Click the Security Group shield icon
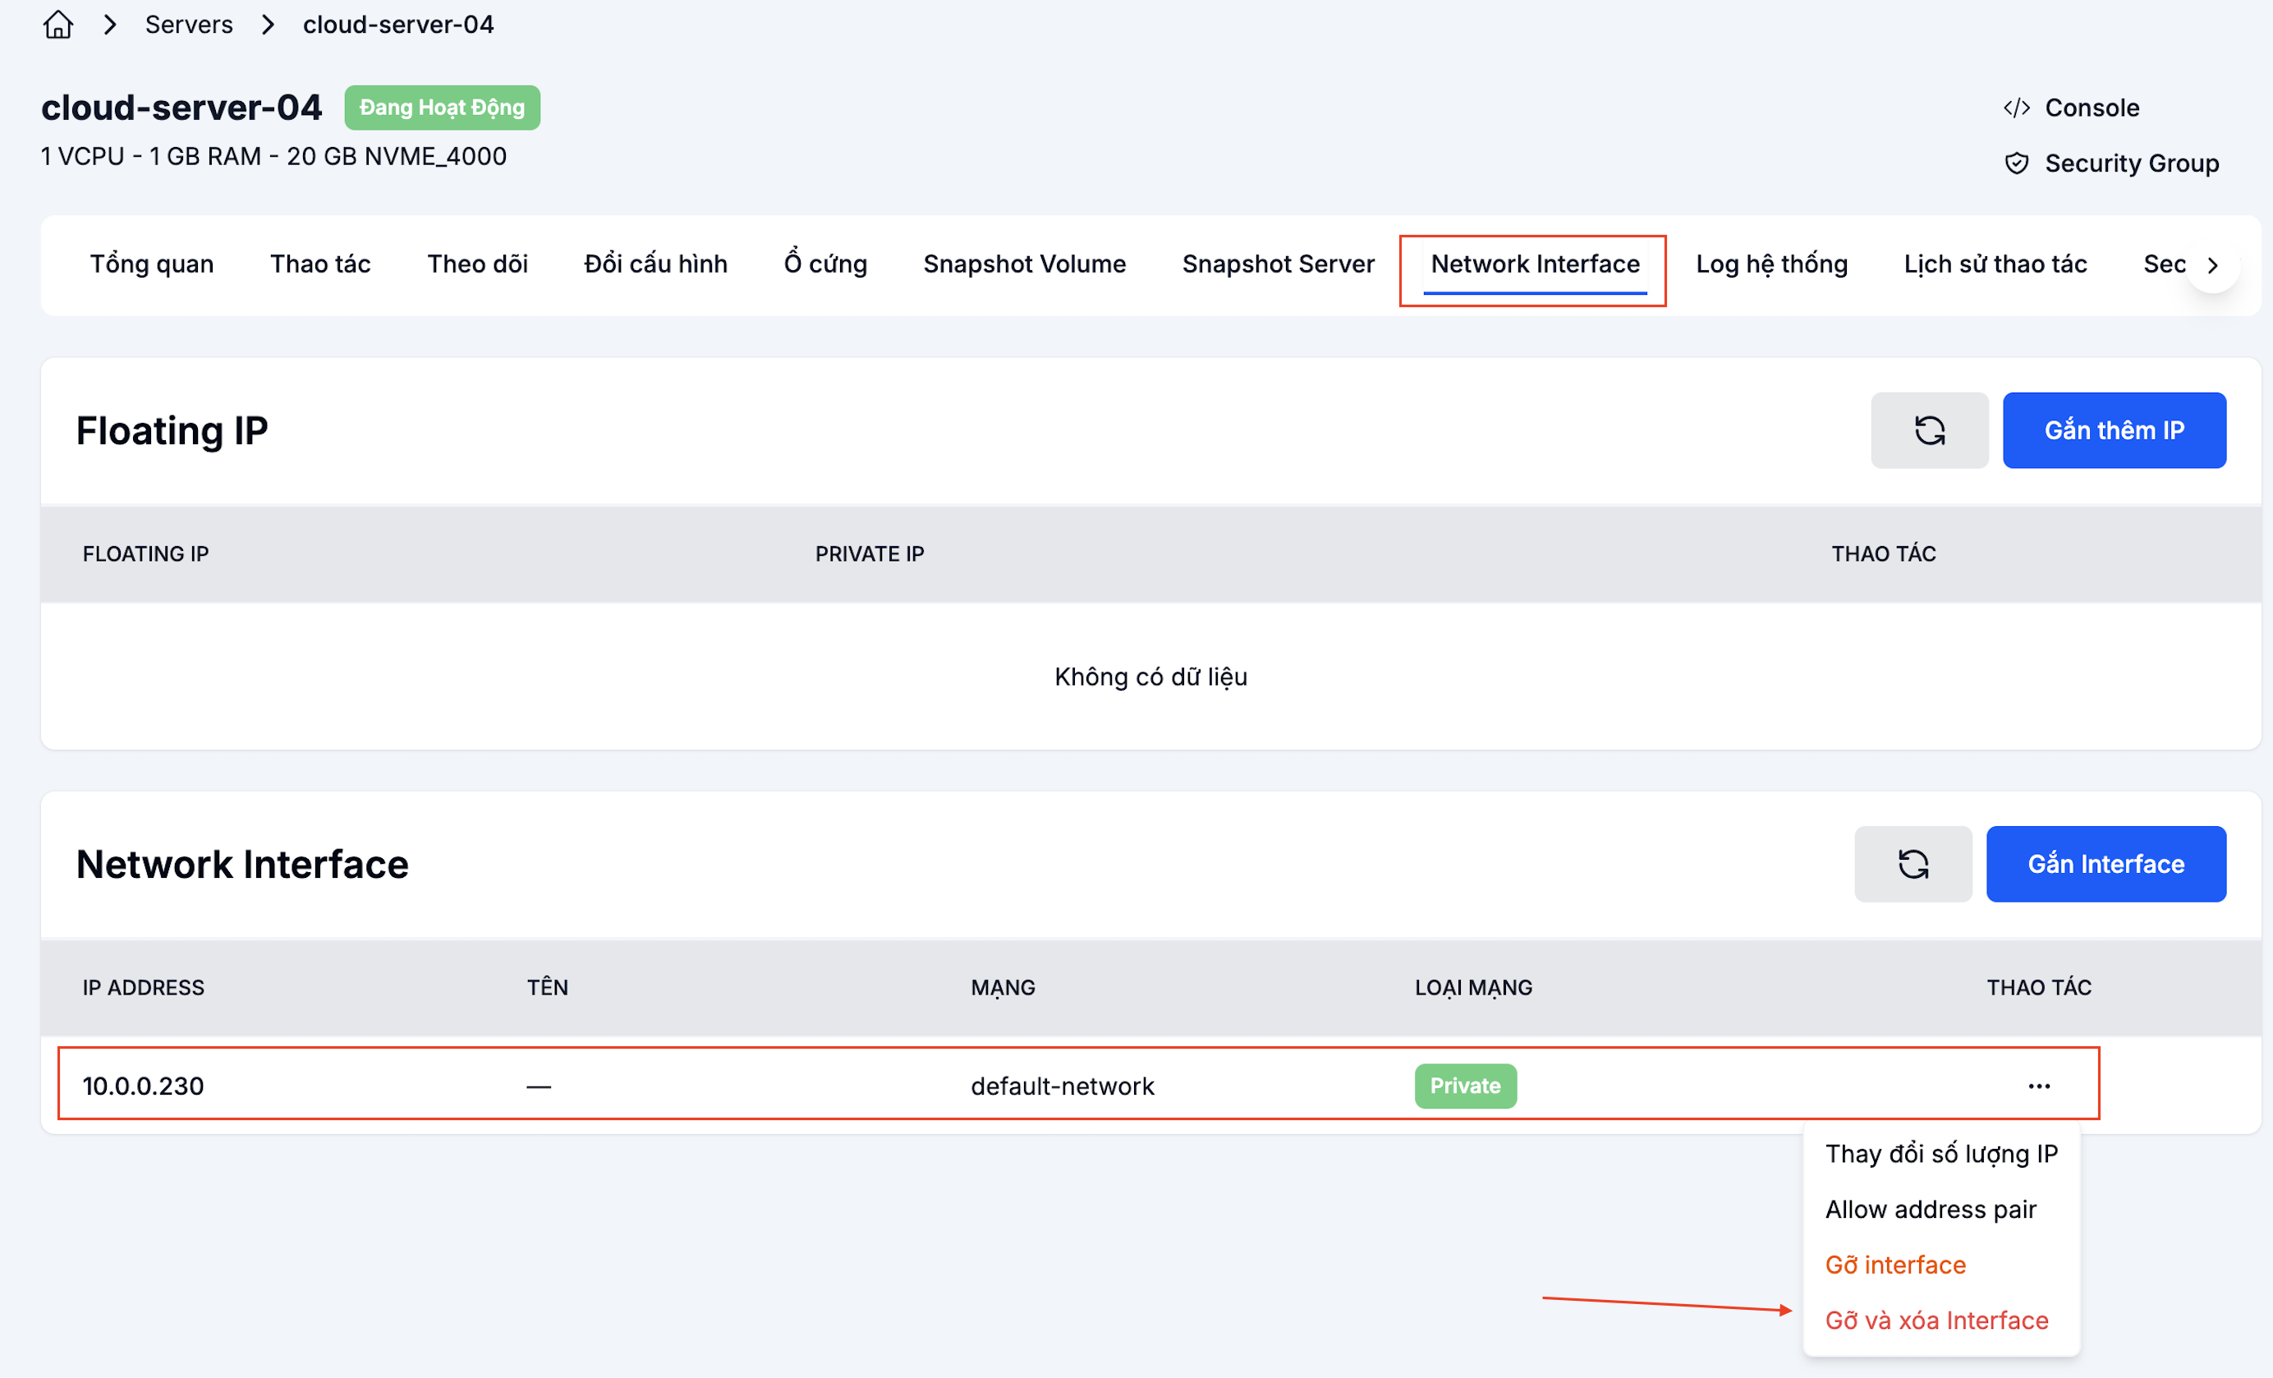This screenshot has width=2273, height=1378. 2017,163
